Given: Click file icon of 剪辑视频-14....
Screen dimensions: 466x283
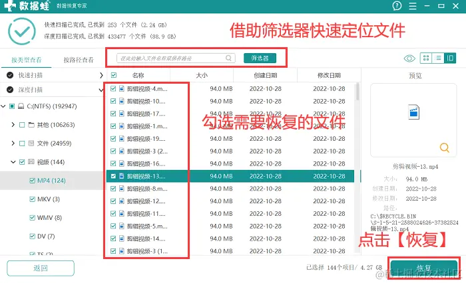Looking at the screenshot, I should (122, 238).
